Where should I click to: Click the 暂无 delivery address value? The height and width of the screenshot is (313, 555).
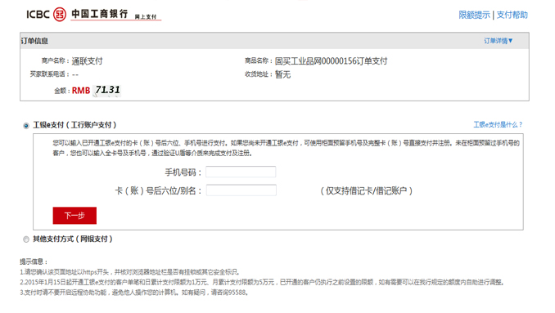pos(282,74)
